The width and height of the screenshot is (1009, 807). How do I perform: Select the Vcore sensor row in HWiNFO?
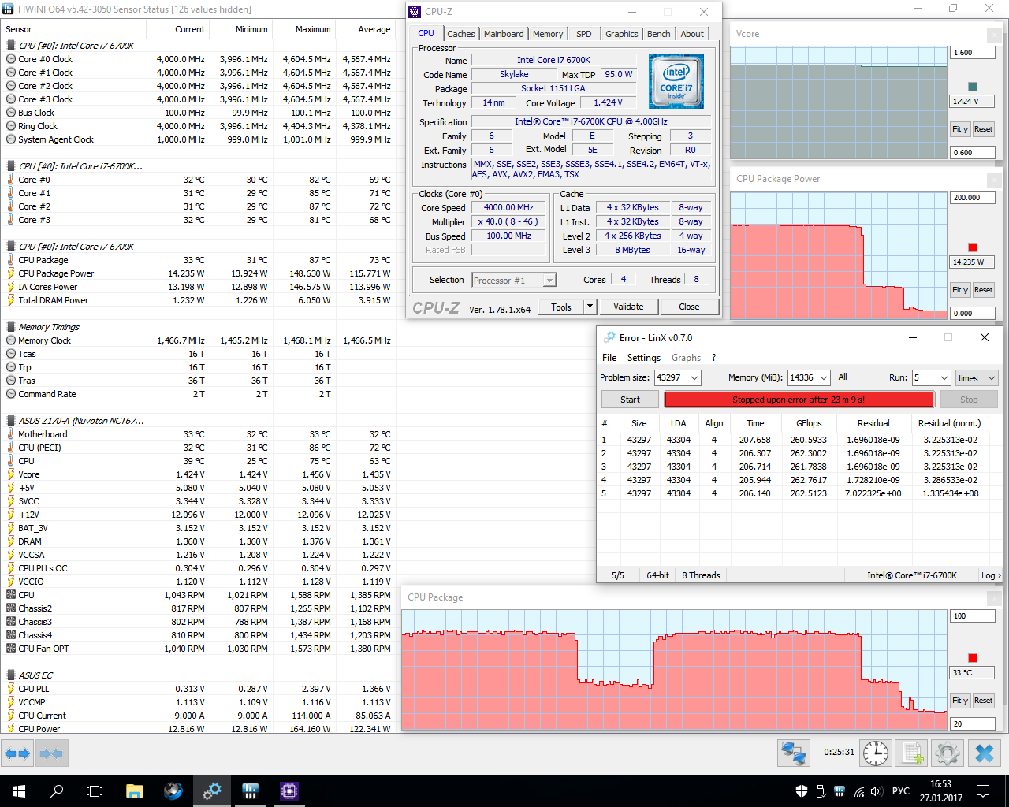click(x=198, y=474)
